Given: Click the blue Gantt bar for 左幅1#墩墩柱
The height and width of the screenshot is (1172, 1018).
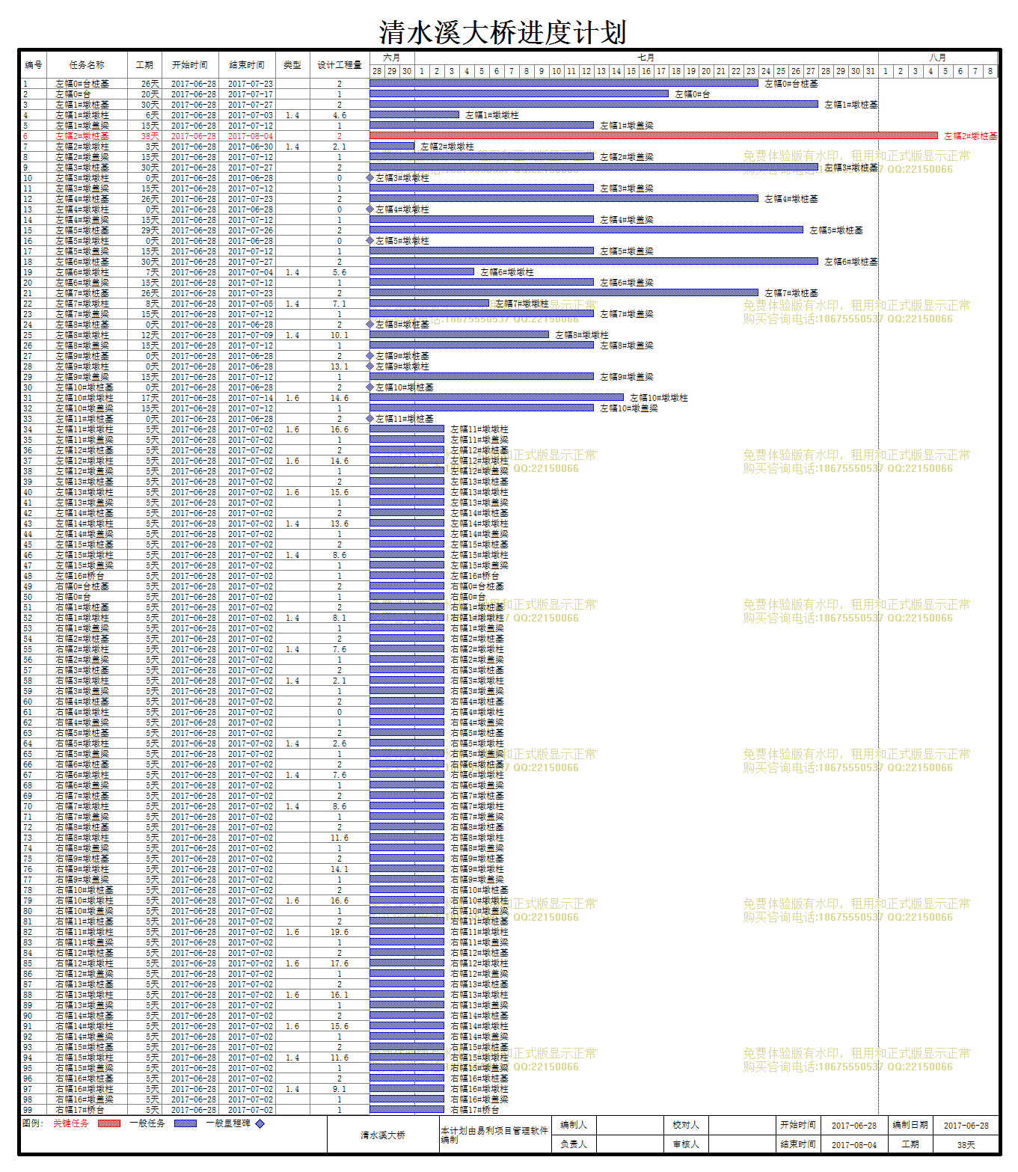Looking at the screenshot, I should 414,115.
